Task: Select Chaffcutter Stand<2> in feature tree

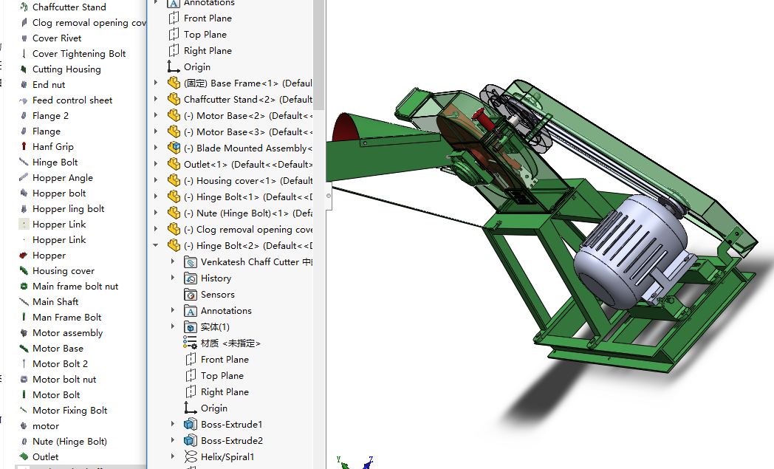Action: point(247,99)
